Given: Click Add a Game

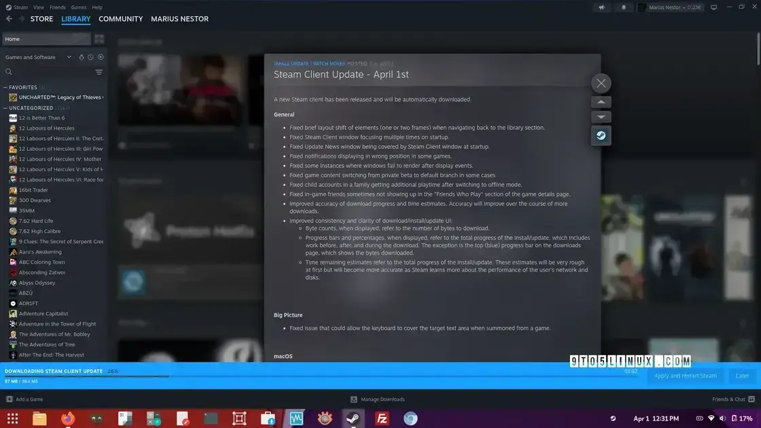Looking at the screenshot, I should pos(24,399).
